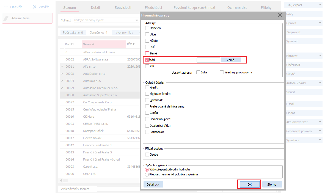Select the CarComponents Corp. row
The width and height of the screenshot is (325, 193).
tap(100, 102)
